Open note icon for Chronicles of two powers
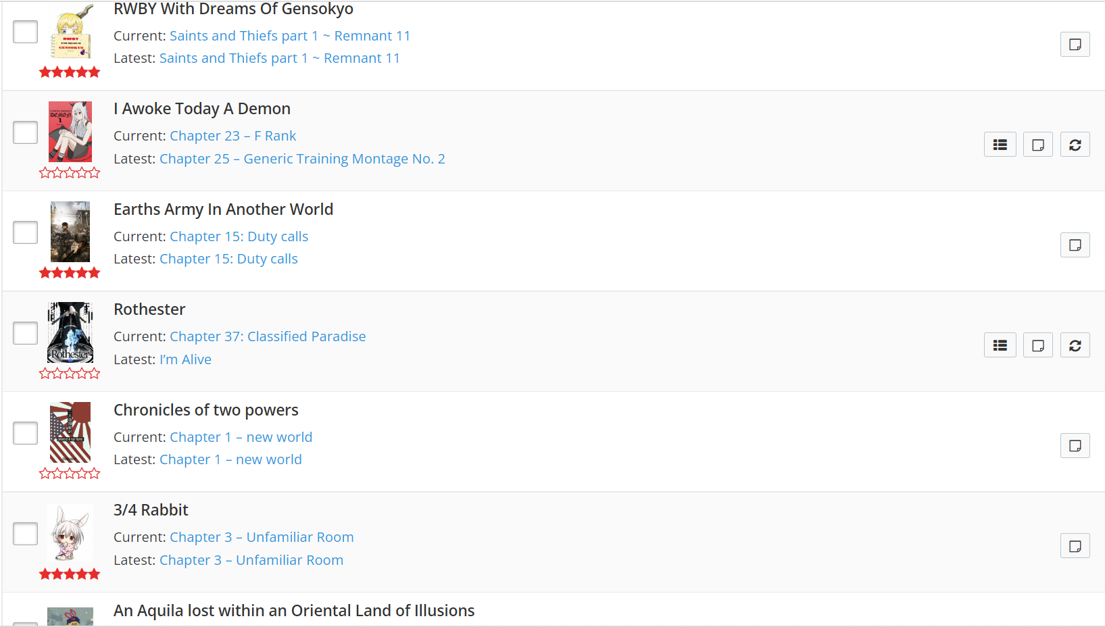The image size is (1105, 627). 1075,446
